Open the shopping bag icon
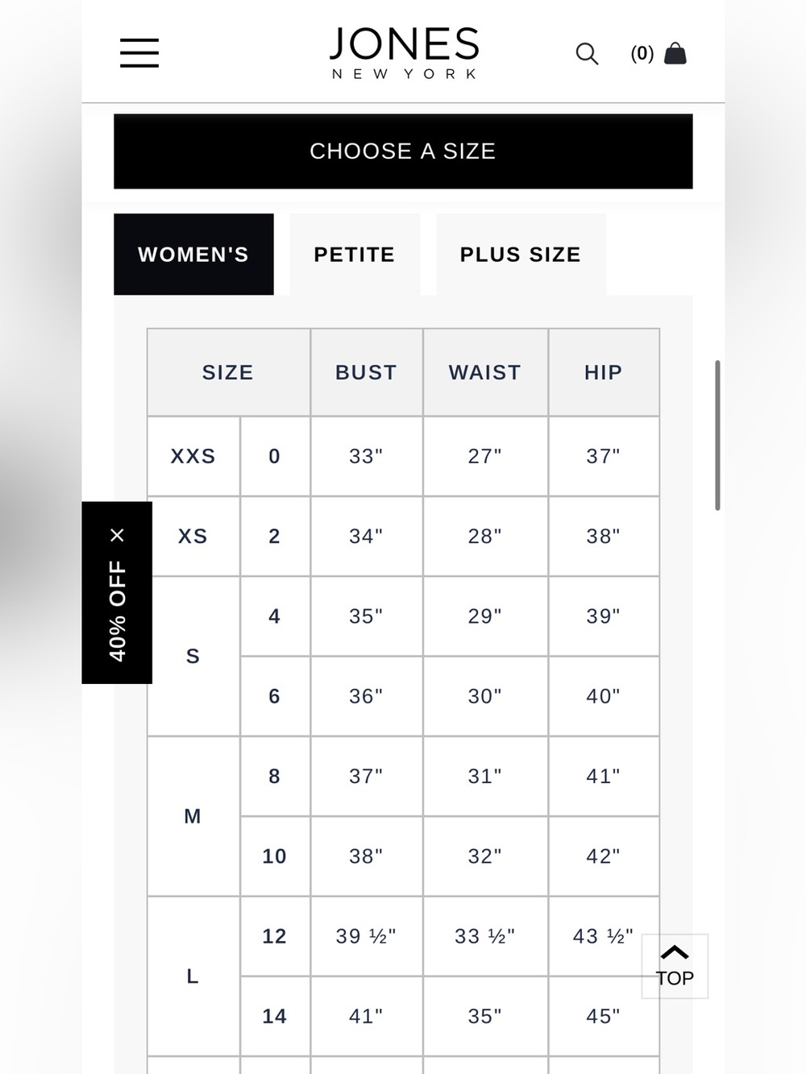The width and height of the screenshot is (806, 1074). 675,53
